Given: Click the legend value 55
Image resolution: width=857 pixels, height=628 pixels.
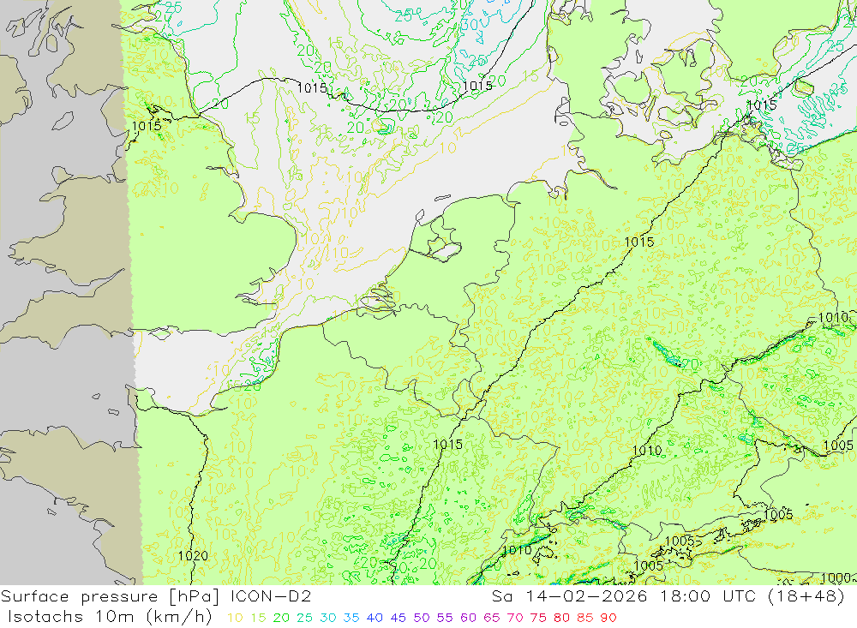Looking at the screenshot, I should [445, 619].
